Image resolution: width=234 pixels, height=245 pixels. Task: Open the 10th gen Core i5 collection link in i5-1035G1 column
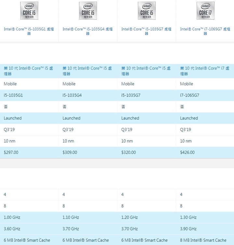28,71
